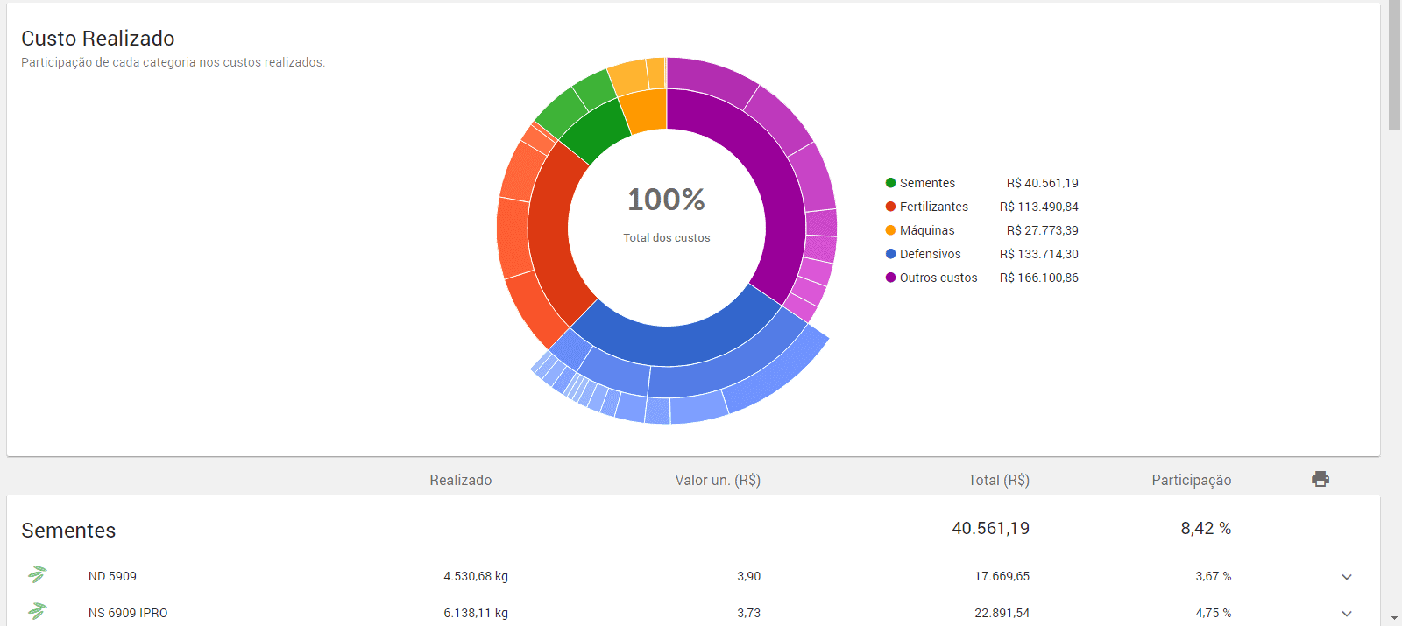Click the Total (R$) column header

pyautogui.click(x=998, y=480)
